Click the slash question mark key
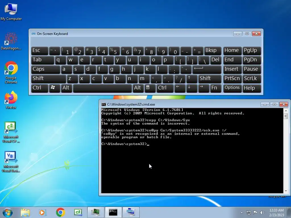 point(180,79)
